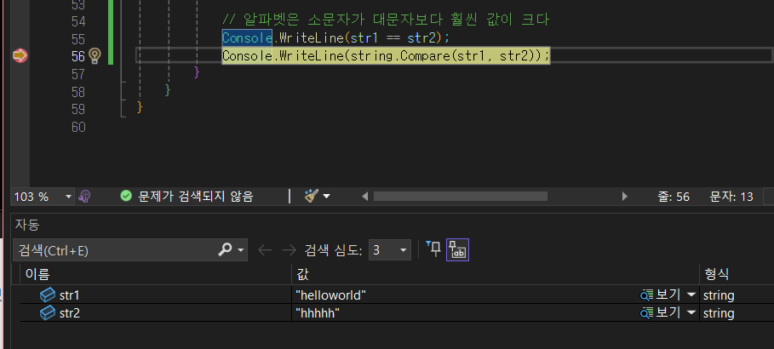This screenshot has width=774, height=349.
Task: Select the str2 variable row
Action: click(x=397, y=313)
